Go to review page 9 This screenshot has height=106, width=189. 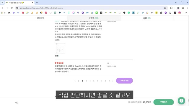109,81
